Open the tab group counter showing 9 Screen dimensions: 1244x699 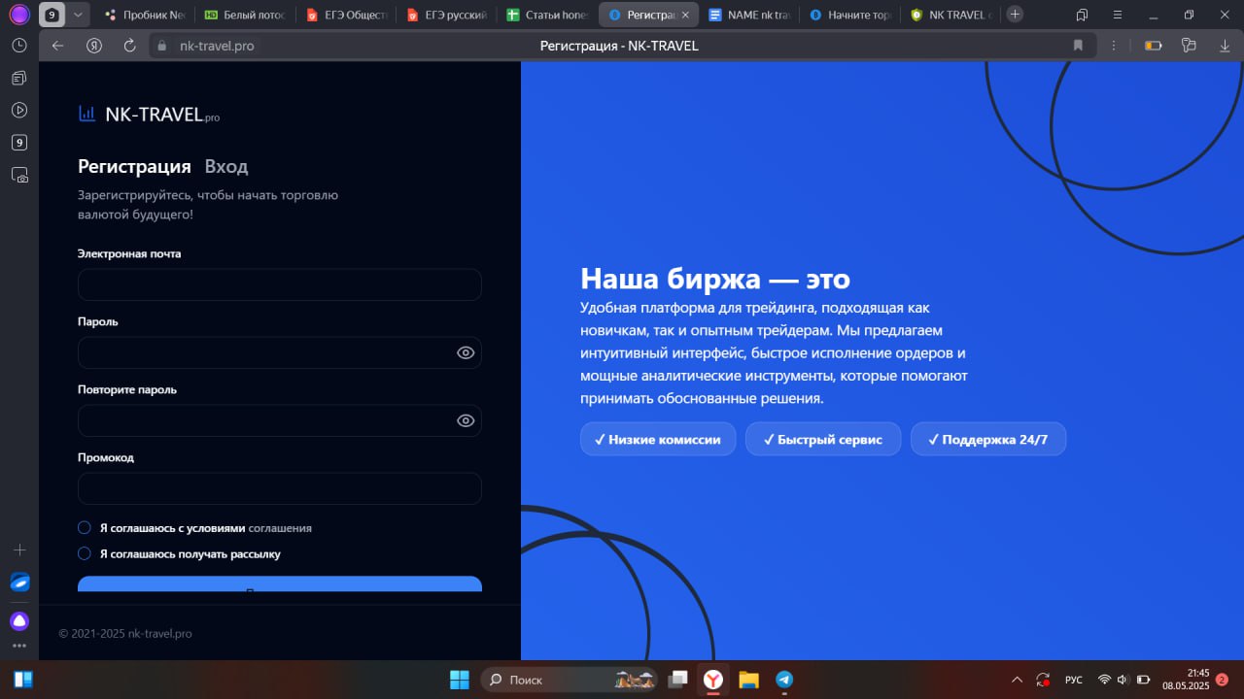tap(52, 15)
